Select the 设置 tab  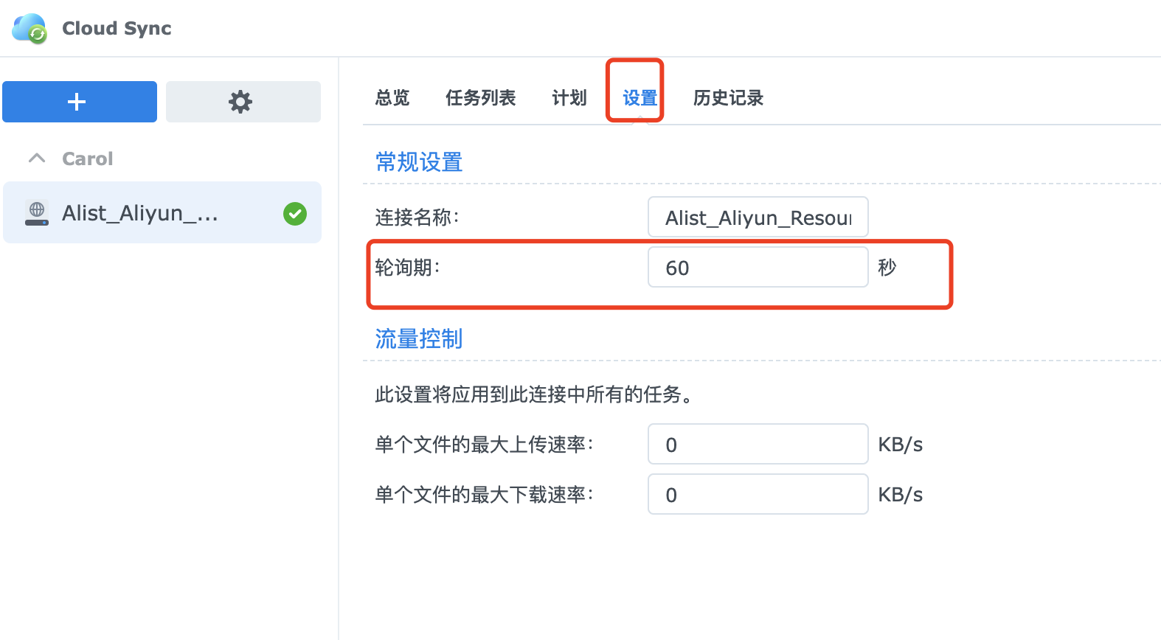(x=640, y=98)
